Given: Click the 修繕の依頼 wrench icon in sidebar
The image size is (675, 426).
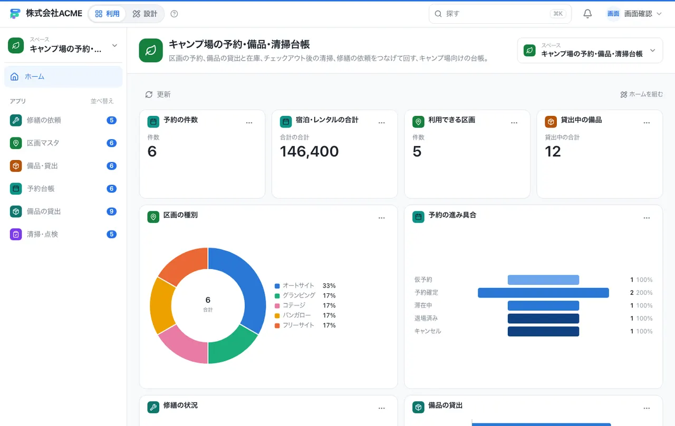Looking at the screenshot, I should pos(16,120).
